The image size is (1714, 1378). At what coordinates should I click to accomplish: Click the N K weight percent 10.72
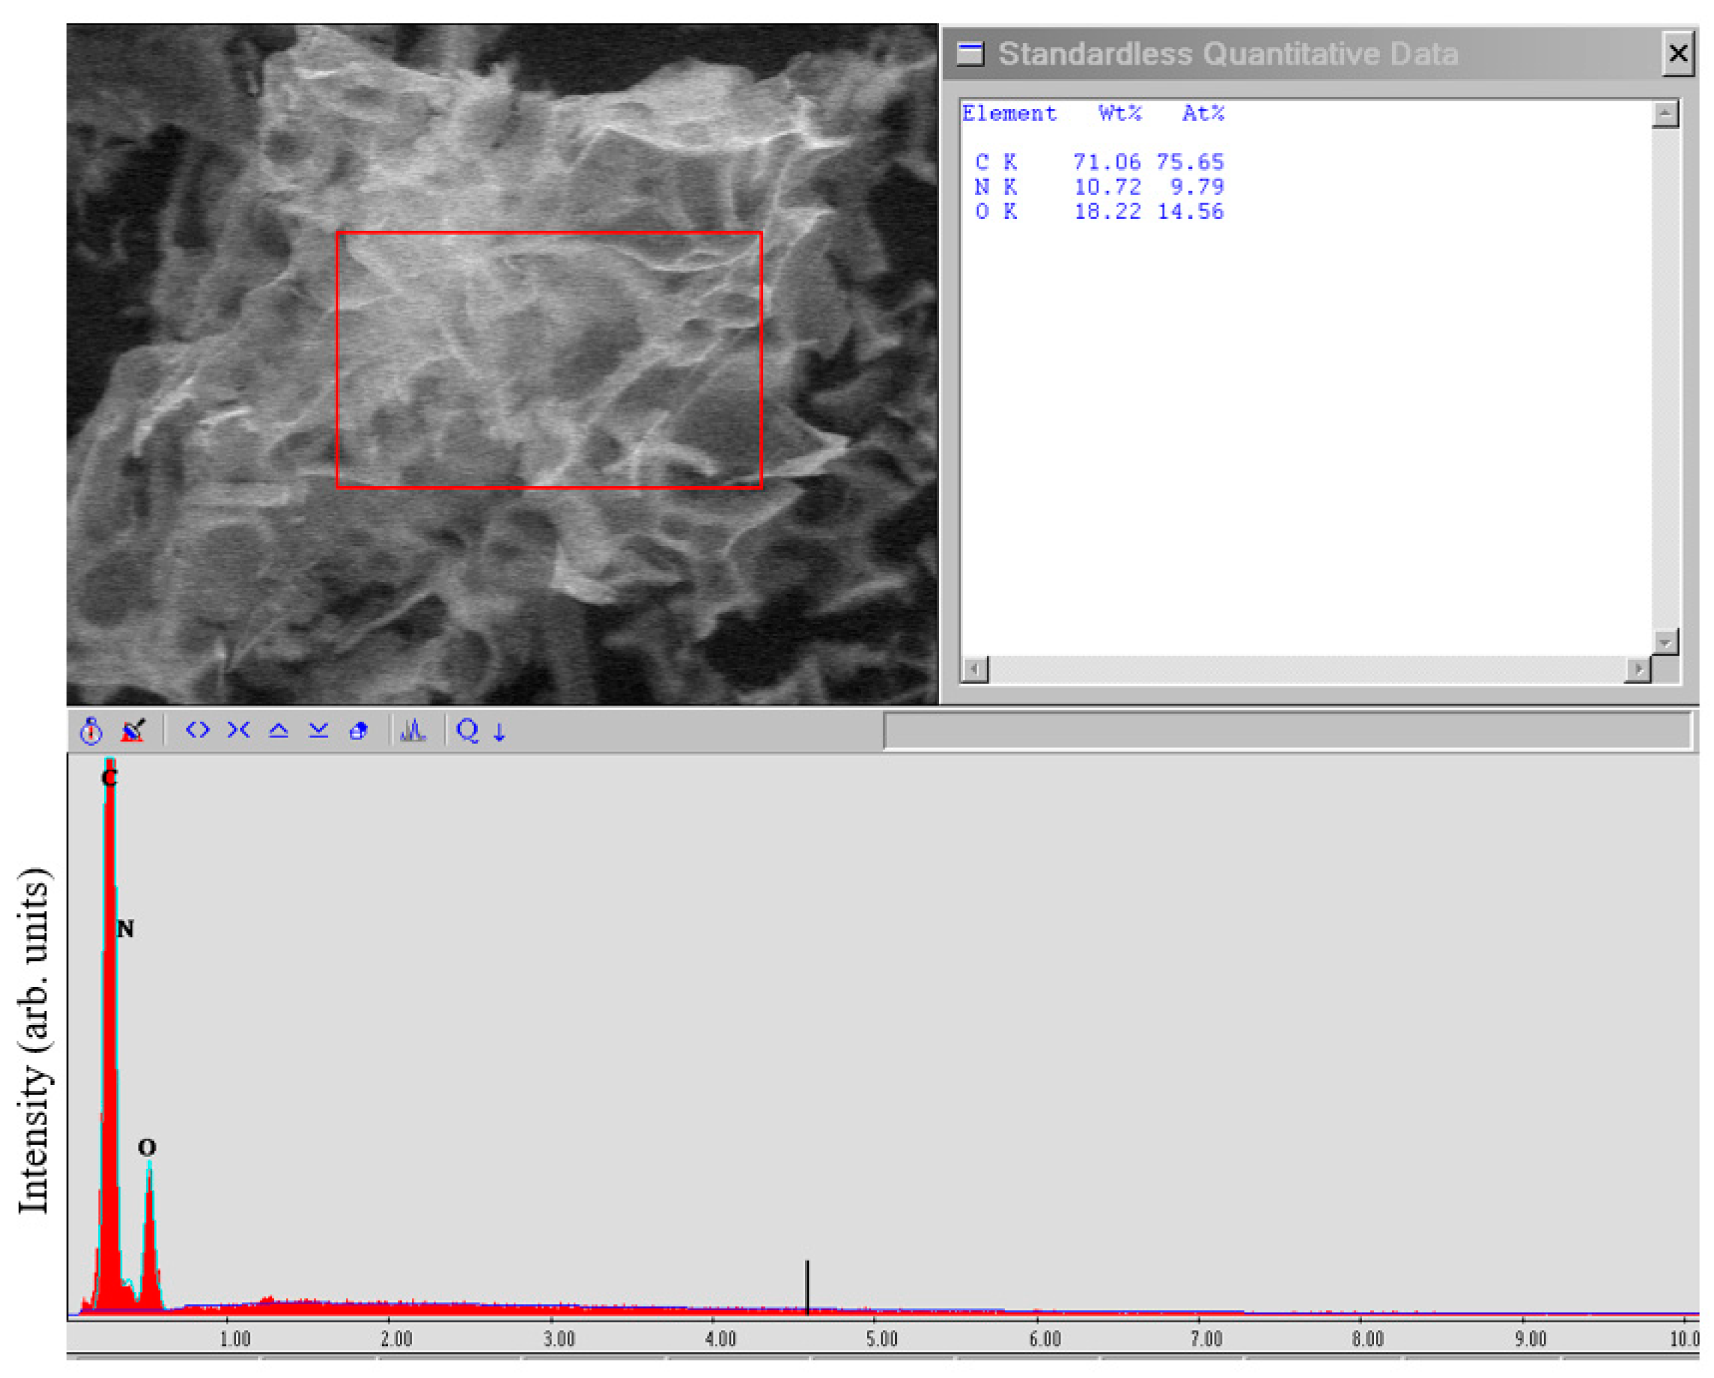click(1107, 187)
